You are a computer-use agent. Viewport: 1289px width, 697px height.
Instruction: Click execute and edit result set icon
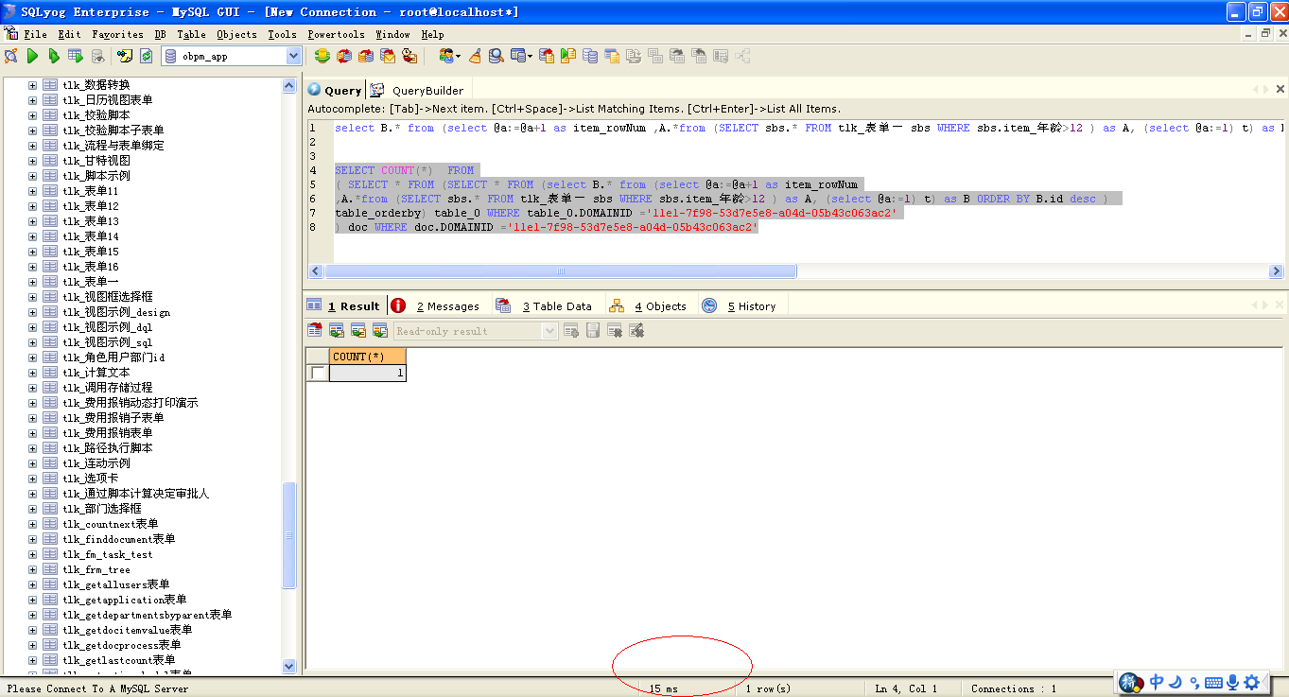(x=76, y=56)
